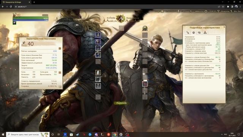Click the Характеристики персонажа panel title
Screen dimensions: 243x137
pos(41,39)
